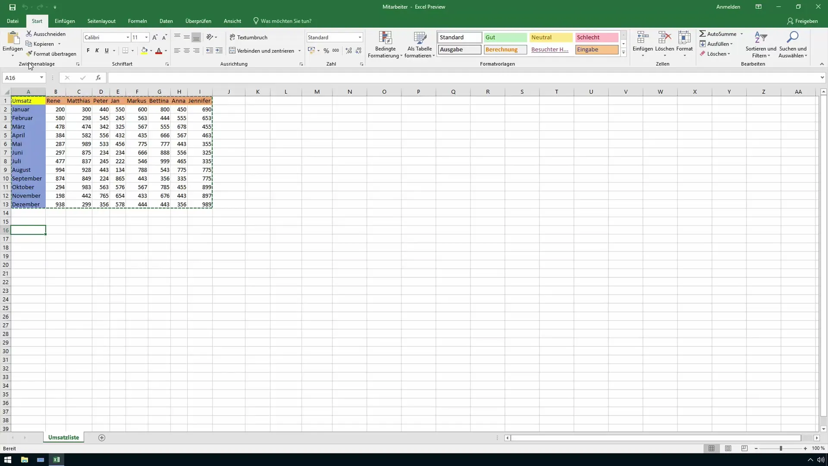Click the Start ribbon tab

(37, 21)
